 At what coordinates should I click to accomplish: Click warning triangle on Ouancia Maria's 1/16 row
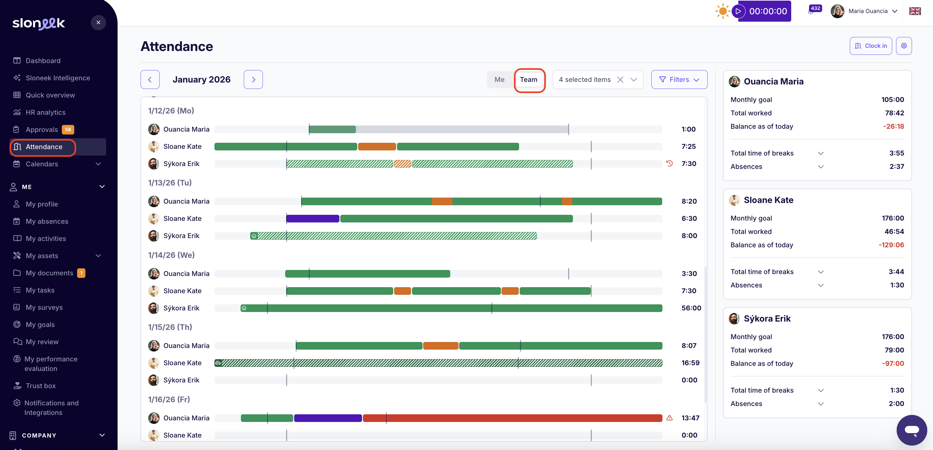(669, 418)
